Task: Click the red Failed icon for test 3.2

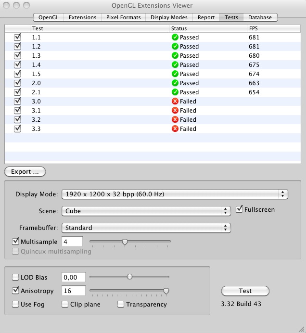Action: pos(175,119)
